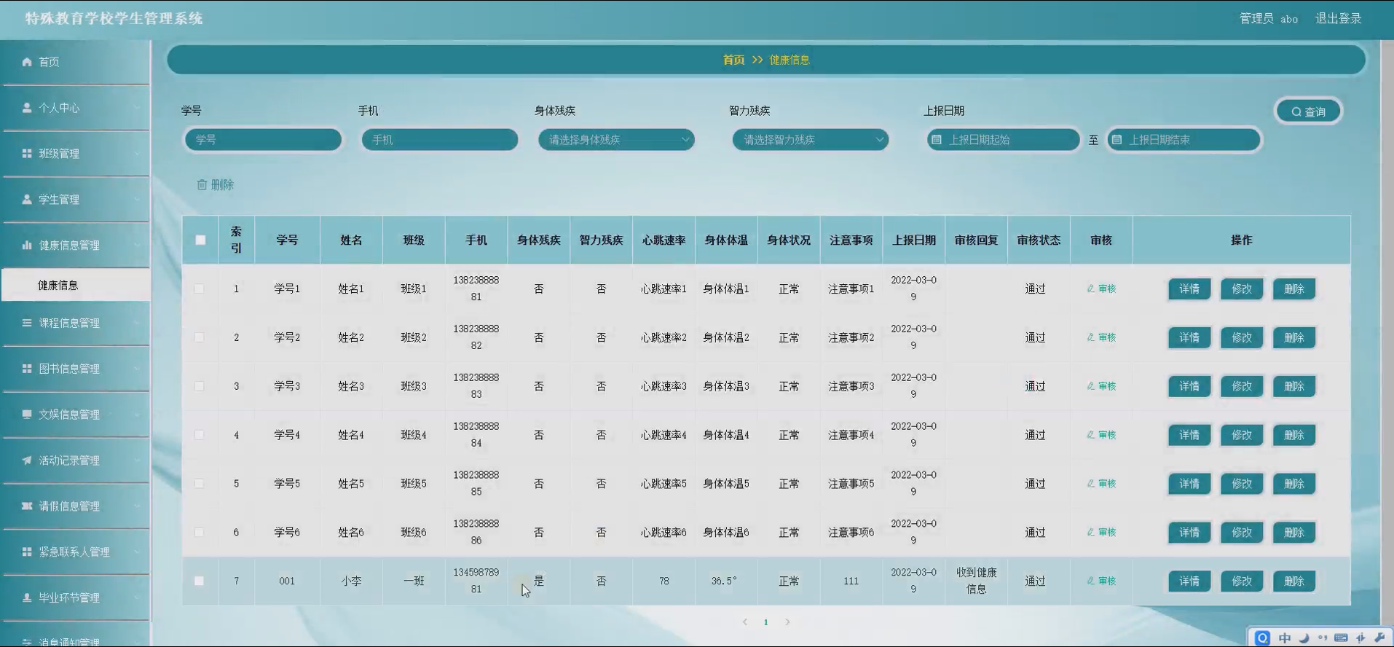Screen dimensions: 1394x647
Task: Open the 请选择智力残疾 dropdown
Action: (x=811, y=140)
